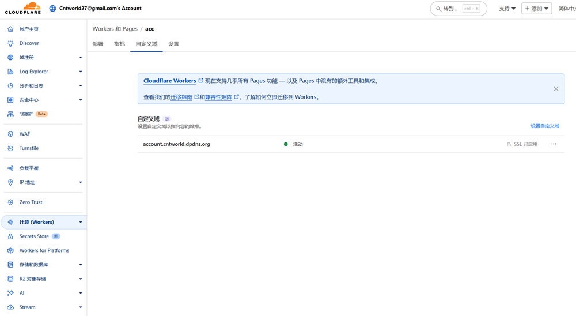Click the Beta badge next to 跟踪
Screen dimensions: 576x316
[x=41, y=114]
